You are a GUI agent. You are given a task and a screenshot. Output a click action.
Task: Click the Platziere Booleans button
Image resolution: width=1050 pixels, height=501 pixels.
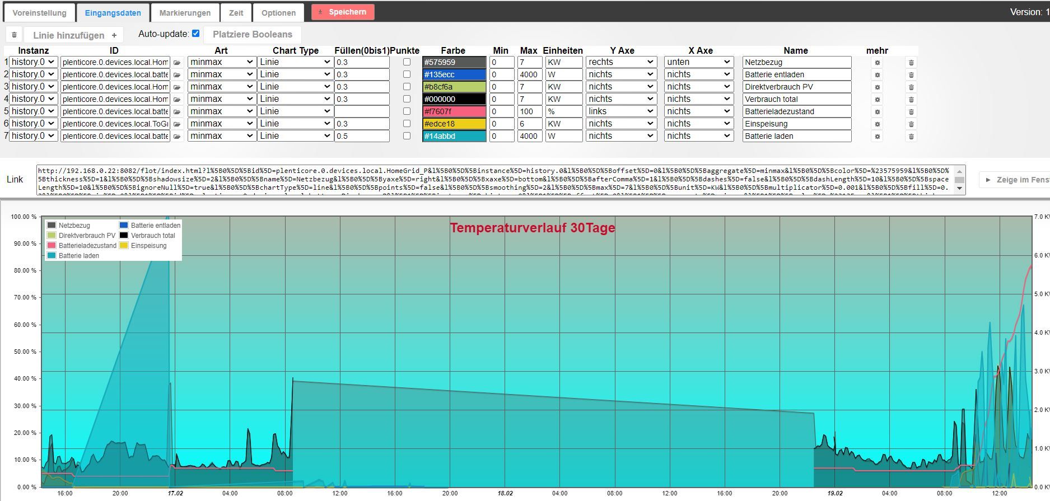[x=253, y=34]
